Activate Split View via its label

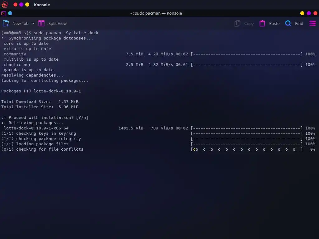click(58, 23)
